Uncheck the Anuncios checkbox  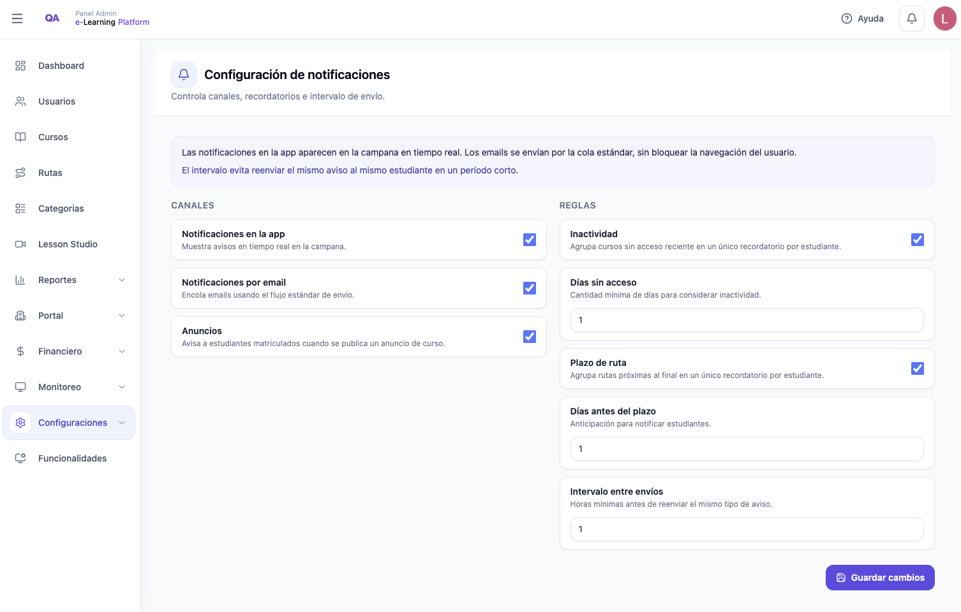[530, 337]
